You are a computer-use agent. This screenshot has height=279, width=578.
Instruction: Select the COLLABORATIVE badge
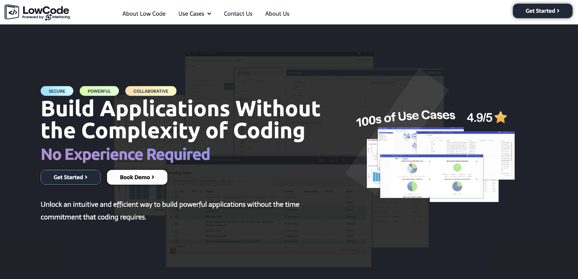pyautogui.click(x=151, y=91)
